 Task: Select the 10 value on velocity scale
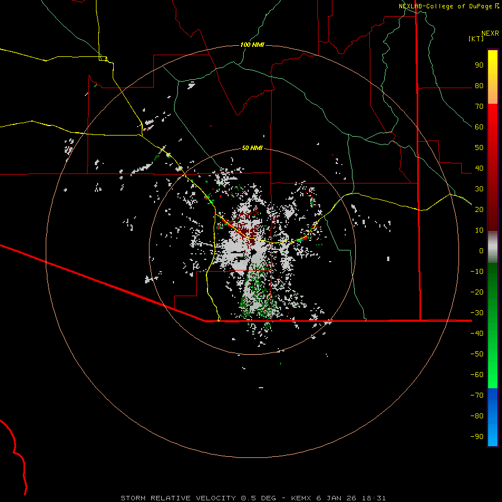479,230
